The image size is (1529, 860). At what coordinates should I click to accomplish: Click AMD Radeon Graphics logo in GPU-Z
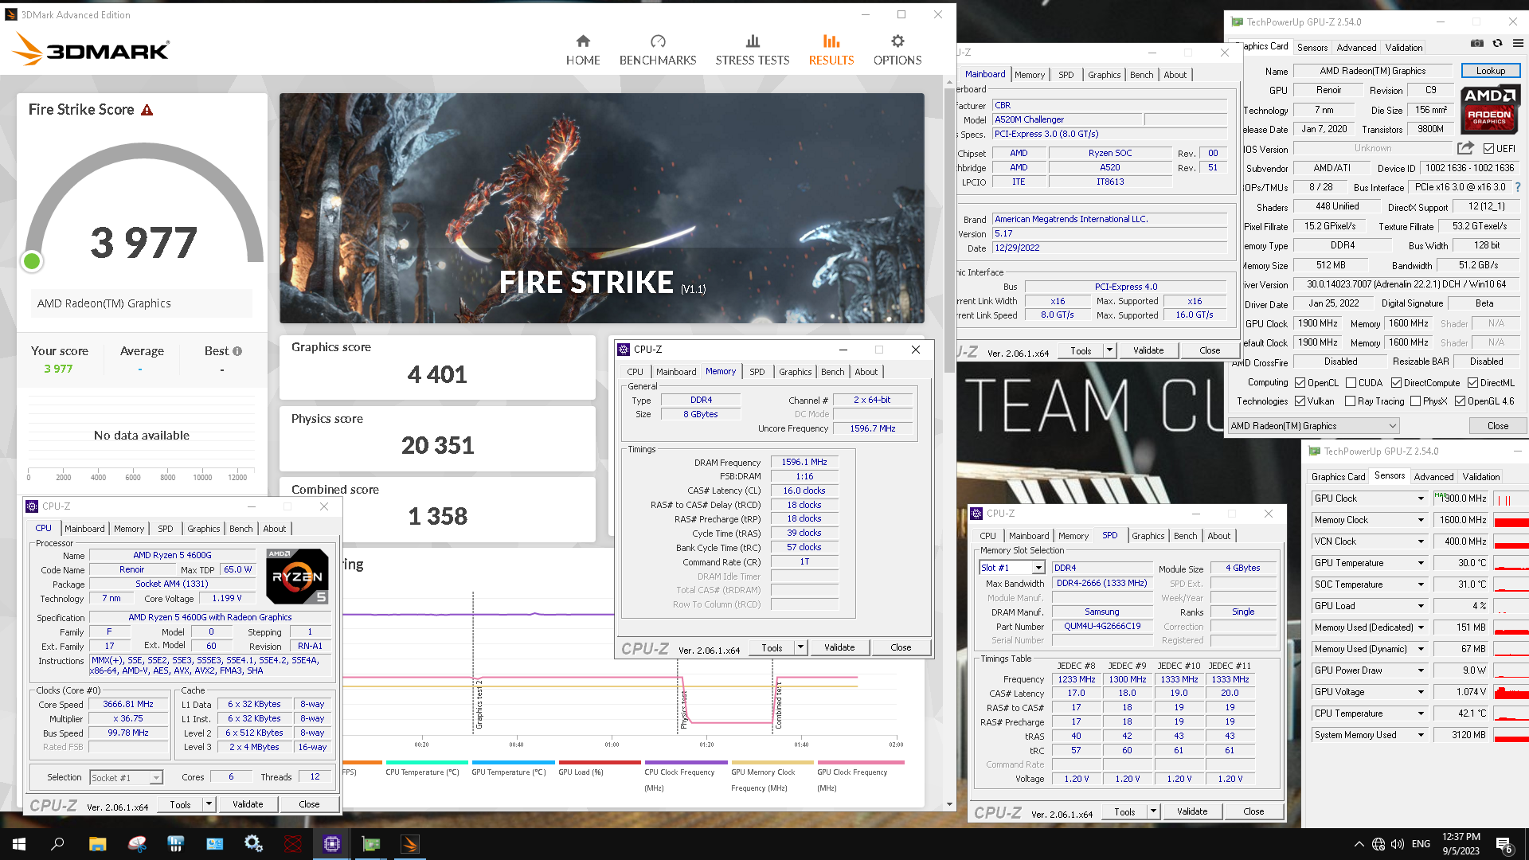(x=1490, y=109)
